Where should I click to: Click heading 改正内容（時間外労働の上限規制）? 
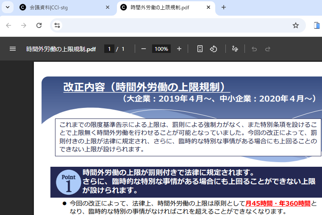147,87
